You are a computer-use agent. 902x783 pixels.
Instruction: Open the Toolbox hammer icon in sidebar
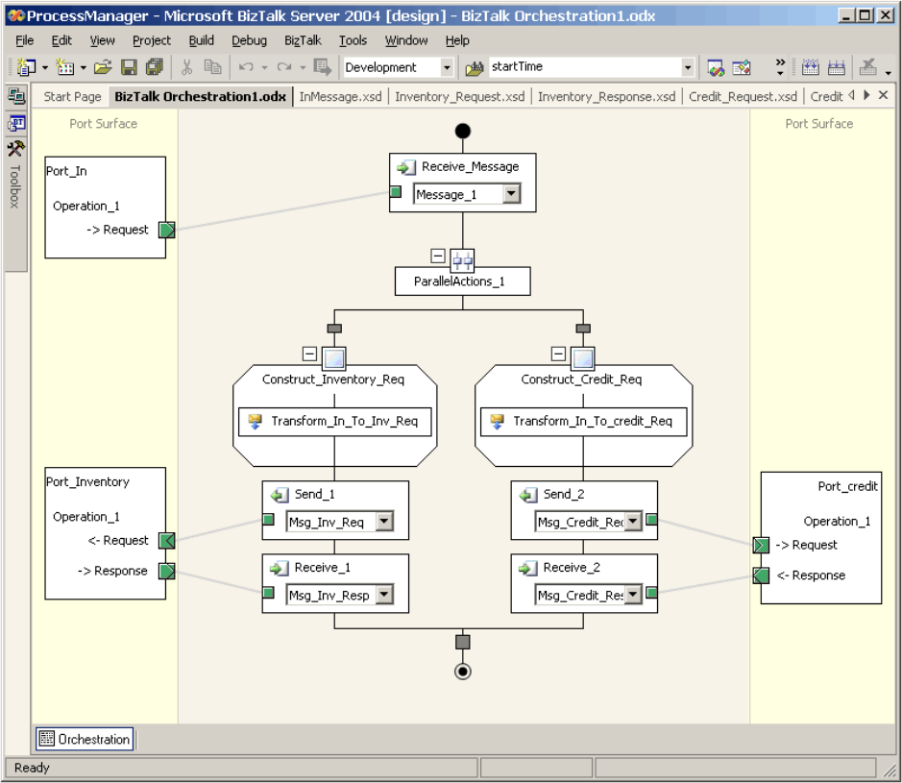(x=16, y=149)
